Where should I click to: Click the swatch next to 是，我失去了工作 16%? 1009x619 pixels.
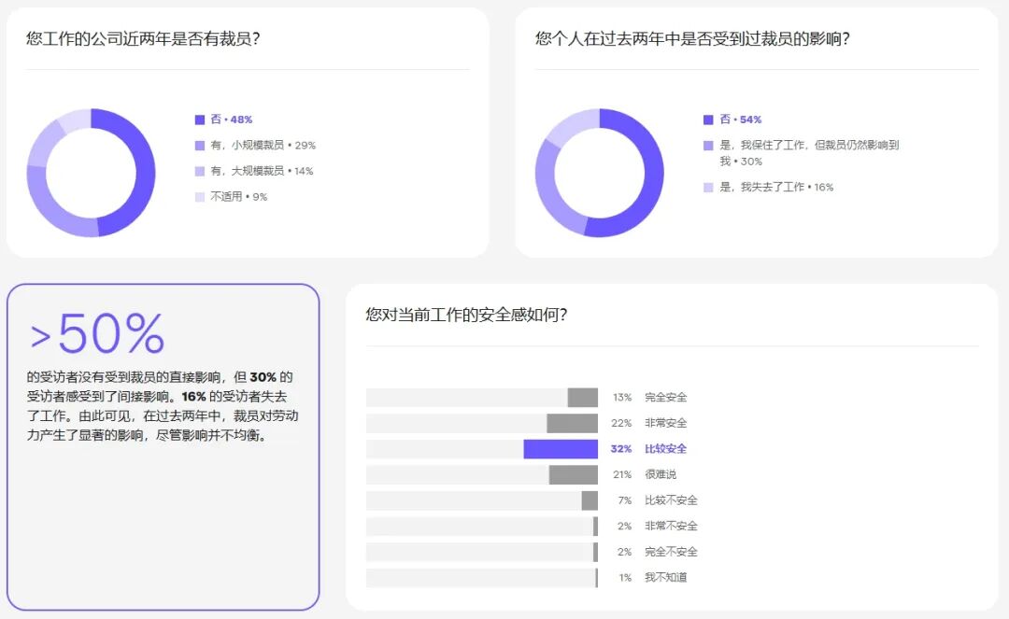[x=708, y=187]
